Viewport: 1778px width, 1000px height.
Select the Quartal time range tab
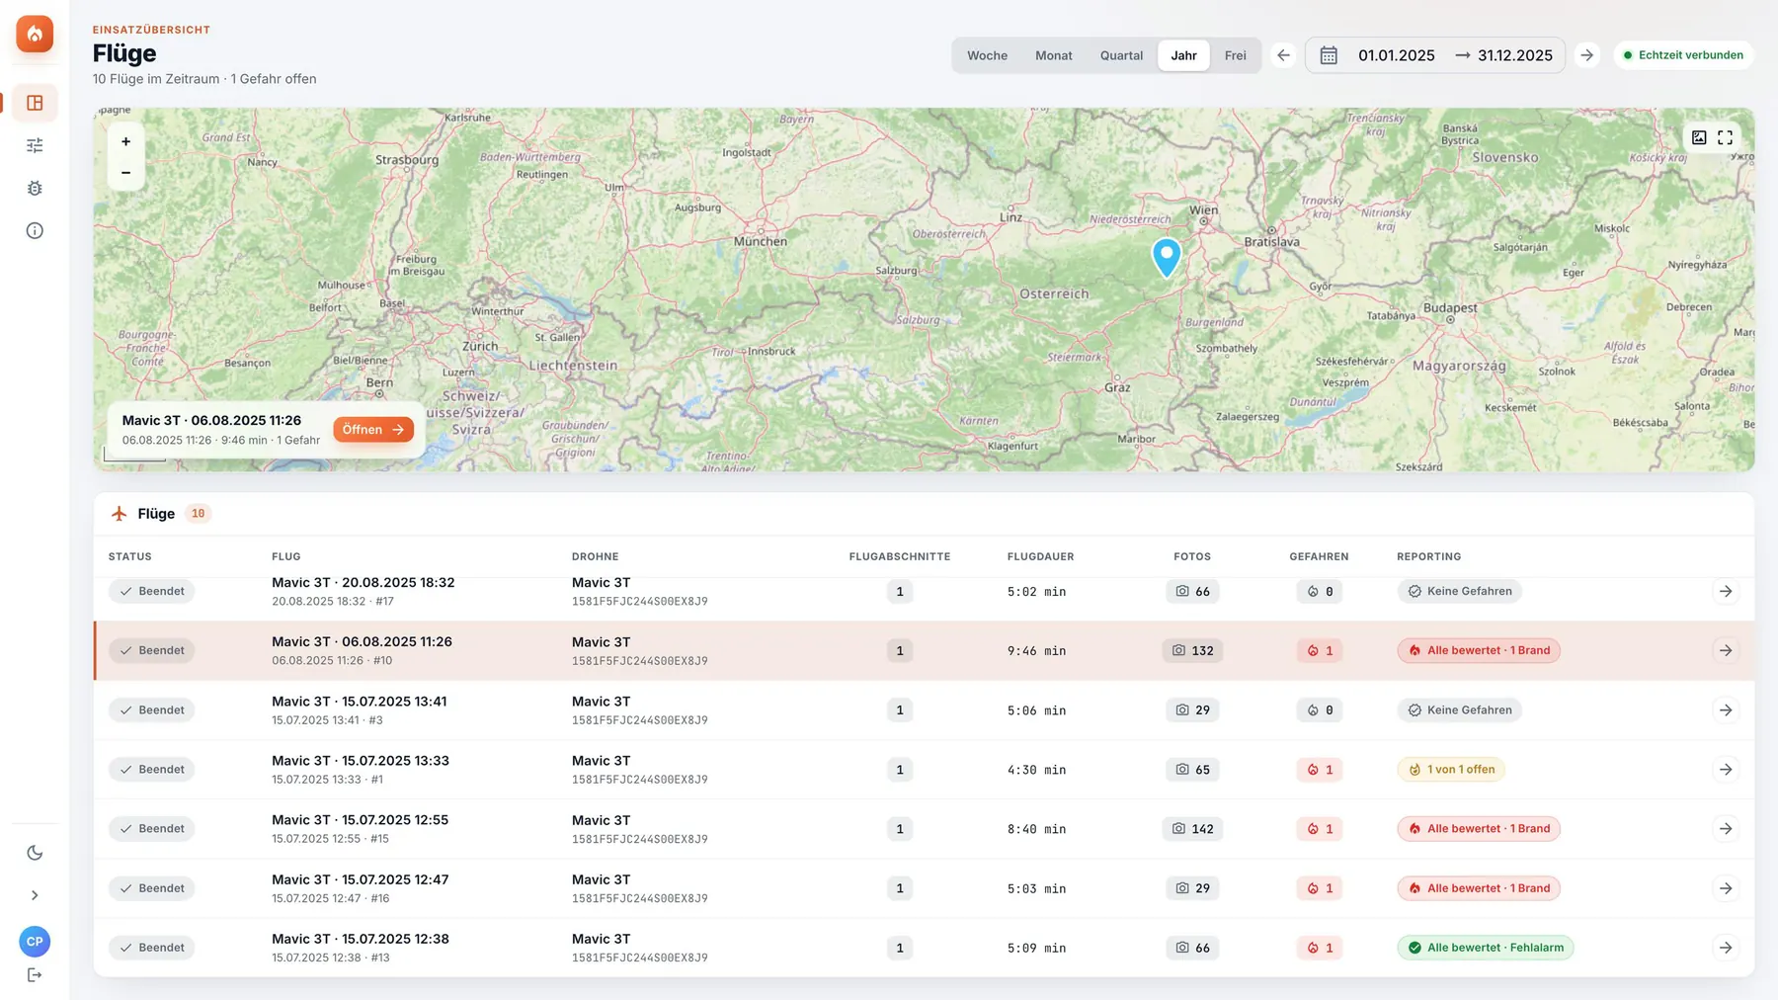coord(1121,55)
